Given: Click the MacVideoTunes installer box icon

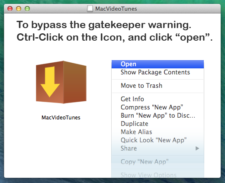Looking at the screenshot, I should point(61,82).
